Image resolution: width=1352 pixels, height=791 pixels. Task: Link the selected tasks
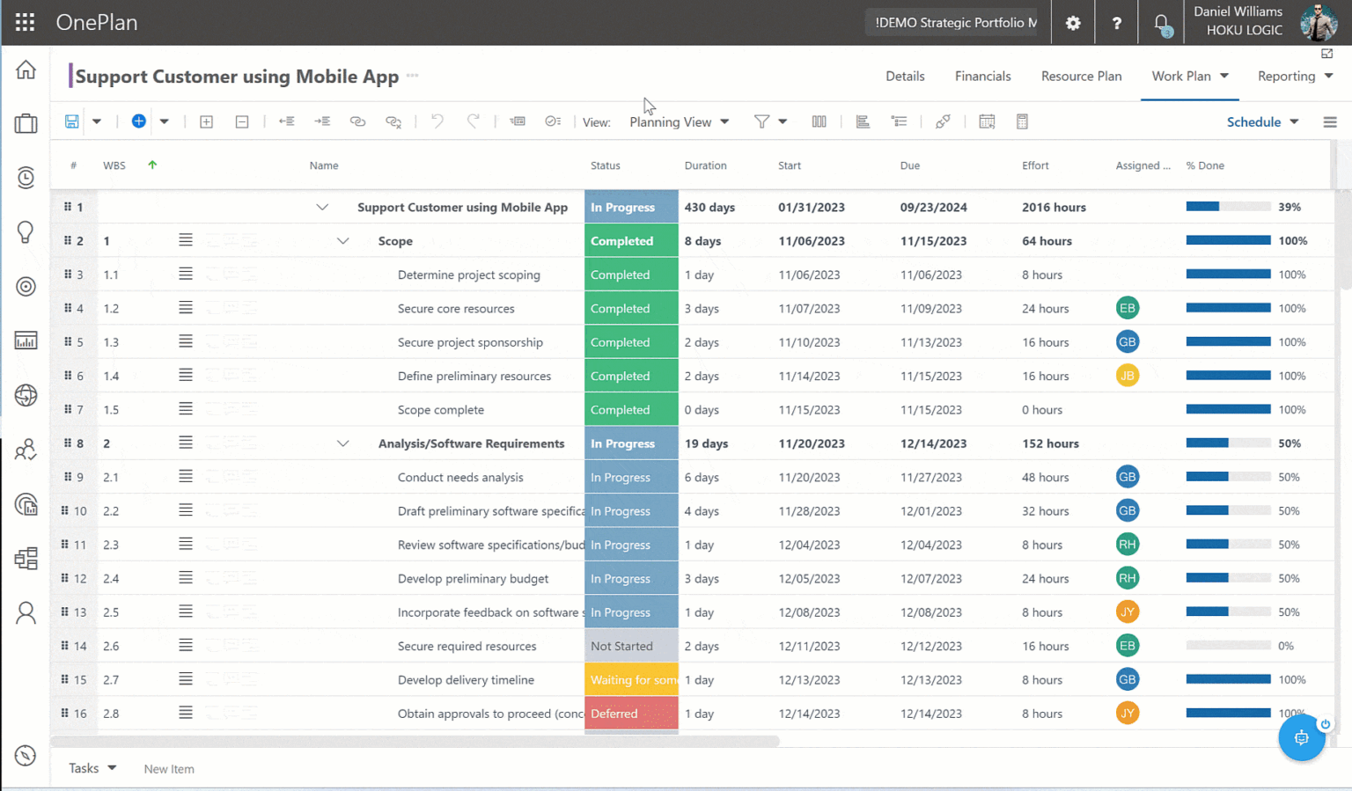click(x=357, y=121)
